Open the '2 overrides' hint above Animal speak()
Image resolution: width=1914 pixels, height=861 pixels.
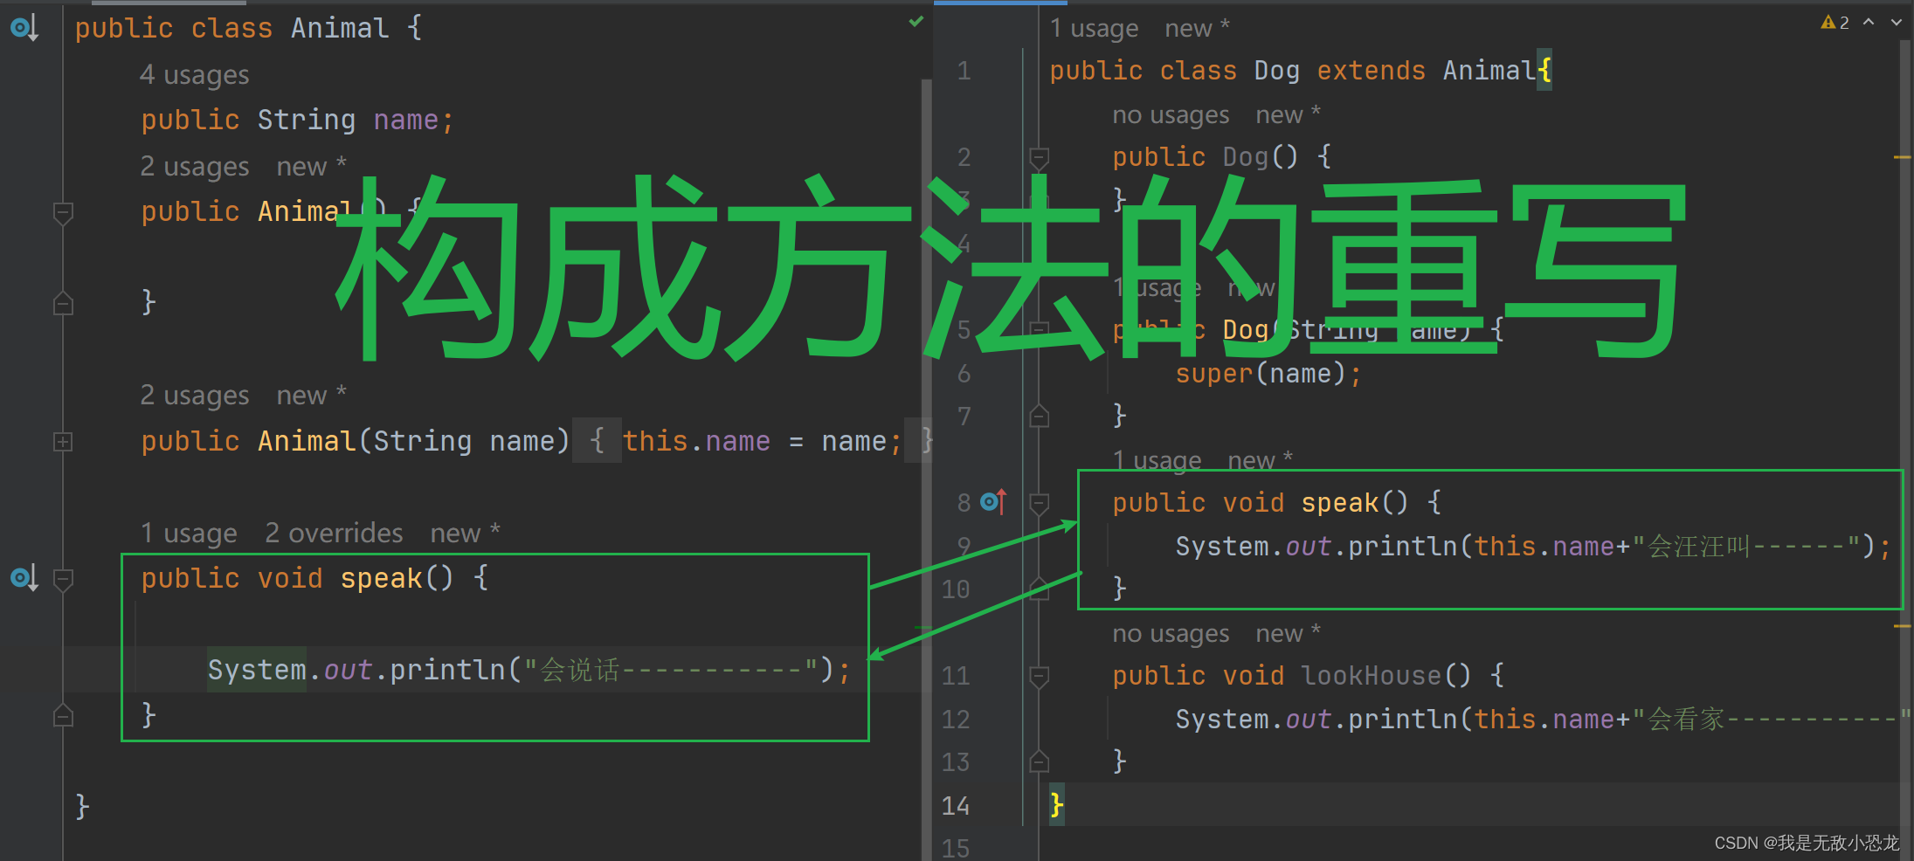tap(334, 534)
